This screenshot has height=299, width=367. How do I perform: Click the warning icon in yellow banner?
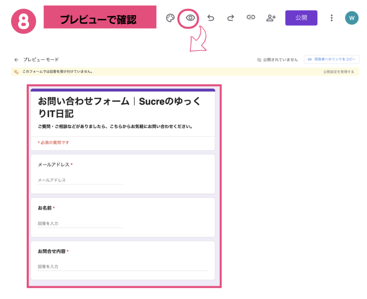16,72
